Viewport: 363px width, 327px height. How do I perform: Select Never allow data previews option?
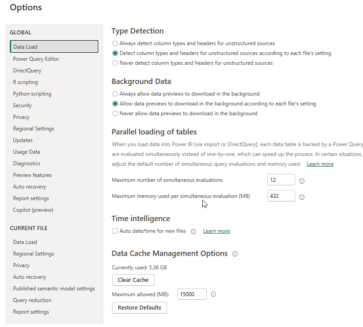pyautogui.click(x=115, y=113)
